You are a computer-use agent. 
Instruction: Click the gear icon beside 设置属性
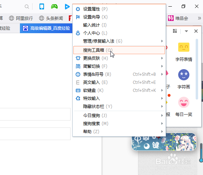pyautogui.click(x=78, y=9)
